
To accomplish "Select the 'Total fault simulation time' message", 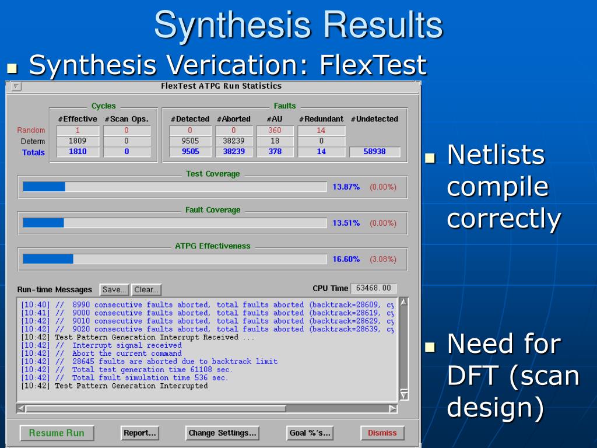I will tap(124, 378).
